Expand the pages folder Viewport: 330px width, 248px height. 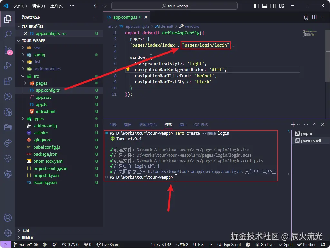26,83
